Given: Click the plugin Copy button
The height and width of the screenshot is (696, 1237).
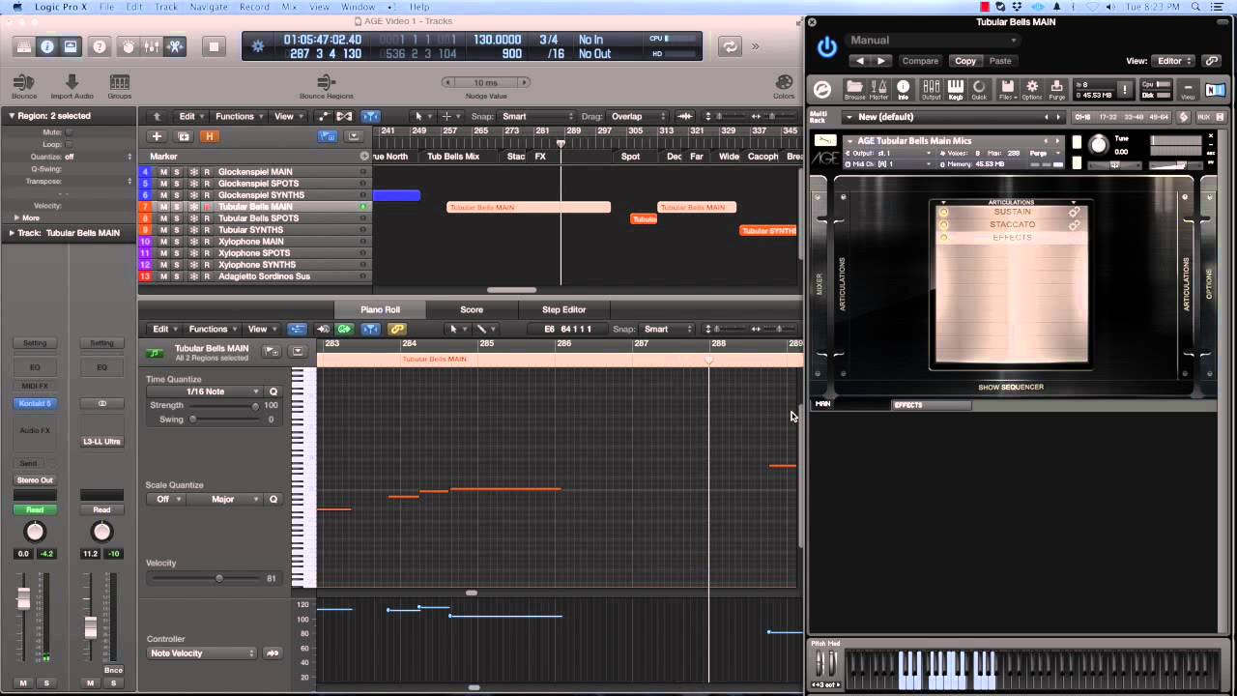Looking at the screenshot, I should tap(965, 61).
